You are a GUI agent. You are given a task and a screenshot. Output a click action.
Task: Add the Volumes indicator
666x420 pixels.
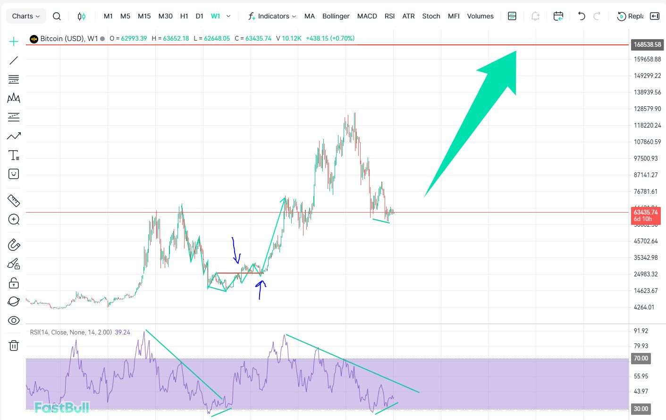pyautogui.click(x=481, y=16)
